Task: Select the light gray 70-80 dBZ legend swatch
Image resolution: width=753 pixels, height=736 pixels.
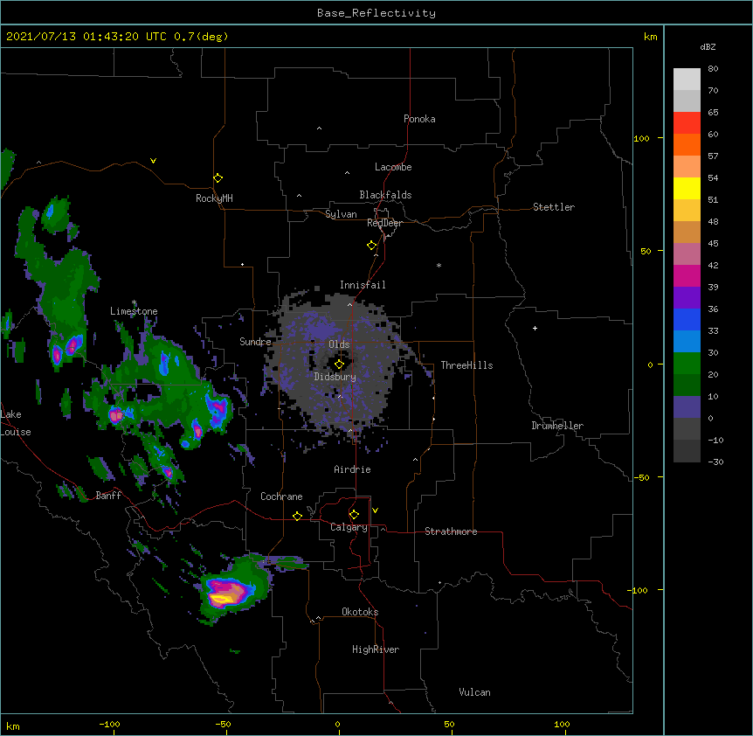Action: coord(687,80)
